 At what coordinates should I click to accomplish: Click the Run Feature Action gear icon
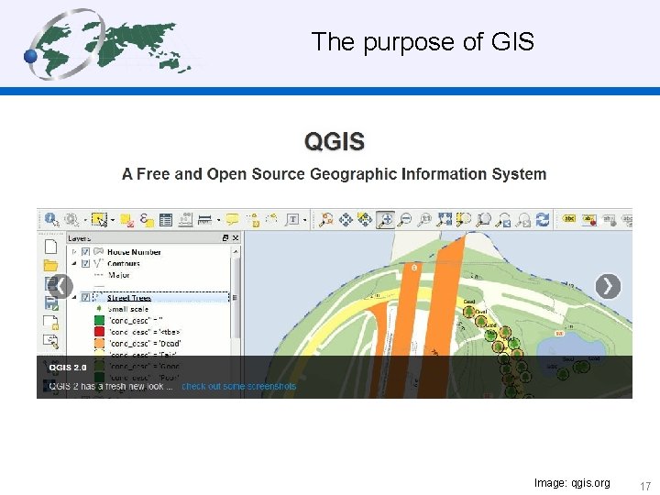click(x=71, y=219)
